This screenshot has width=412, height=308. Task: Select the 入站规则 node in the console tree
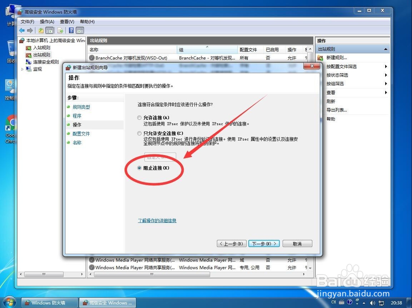[41, 48]
